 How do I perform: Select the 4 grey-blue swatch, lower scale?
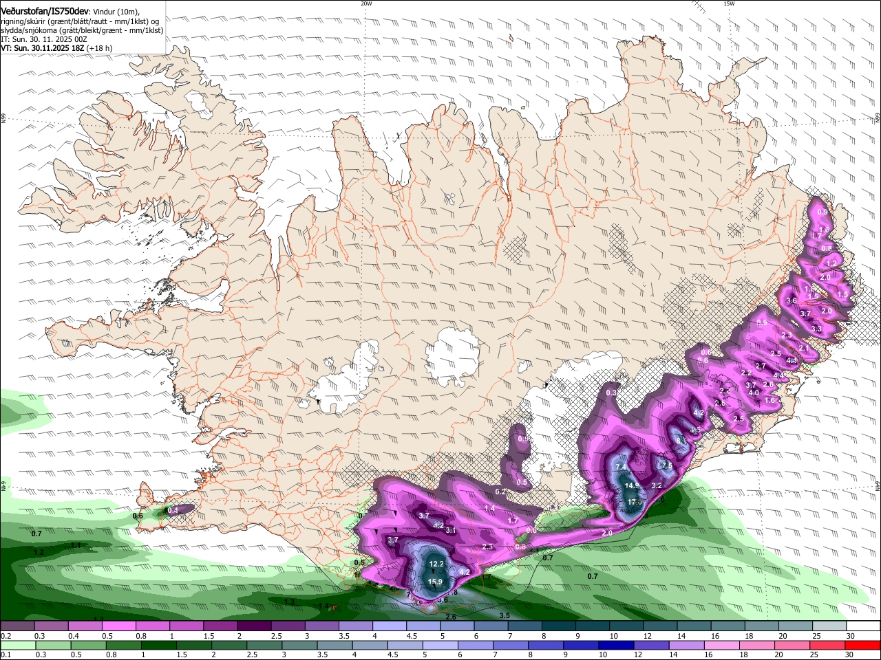coord(370,646)
